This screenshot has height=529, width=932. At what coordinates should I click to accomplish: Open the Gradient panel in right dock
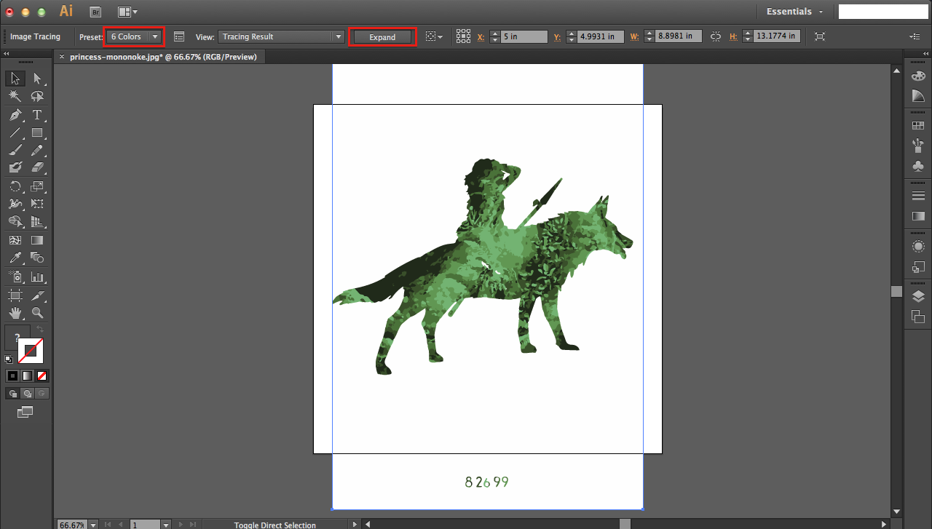[918, 216]
